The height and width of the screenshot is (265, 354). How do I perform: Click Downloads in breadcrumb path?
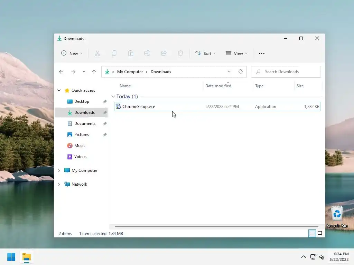tap(161, 72)
